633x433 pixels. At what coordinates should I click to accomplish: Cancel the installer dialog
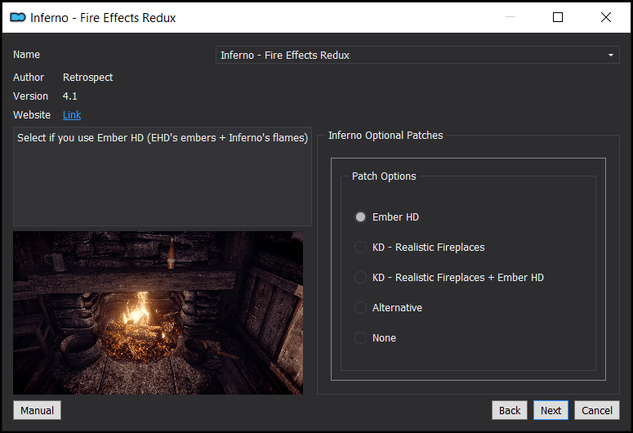597,410
